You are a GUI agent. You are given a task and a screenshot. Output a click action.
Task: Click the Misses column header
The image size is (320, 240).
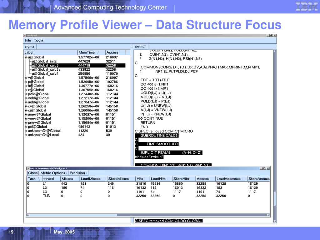click(x=70, y=179)
